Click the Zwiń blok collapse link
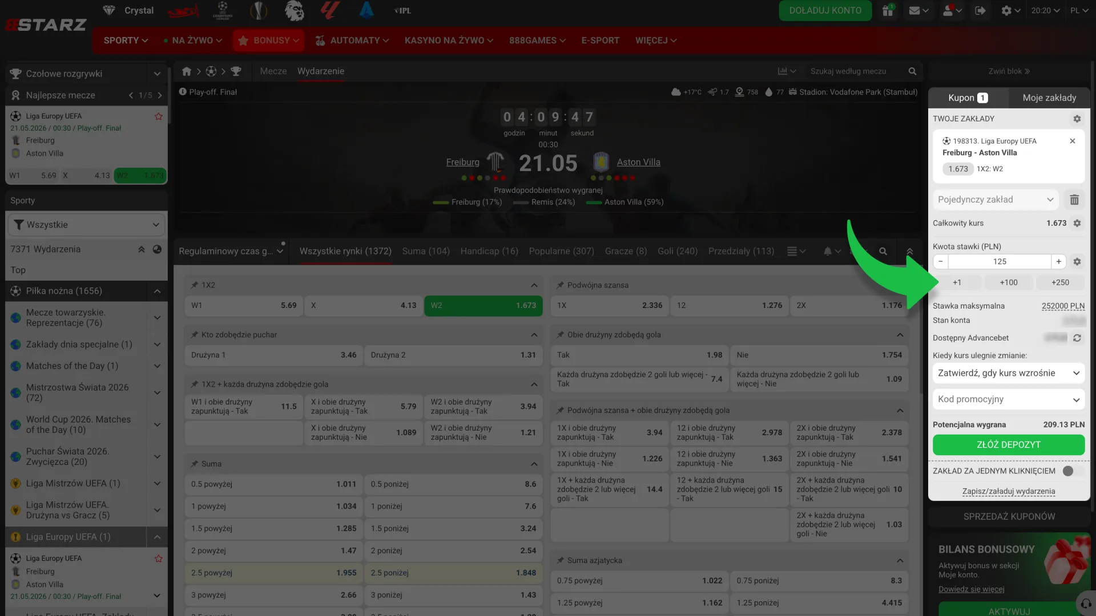This screenshot has width=1096, height=616. pyautogui.click(x=1009, y=71)
